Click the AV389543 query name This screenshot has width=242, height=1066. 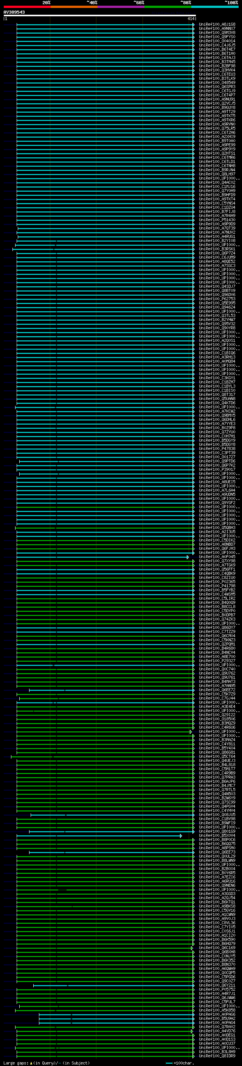point(14,12)
